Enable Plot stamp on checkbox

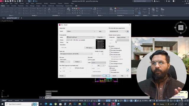point(110,61)
